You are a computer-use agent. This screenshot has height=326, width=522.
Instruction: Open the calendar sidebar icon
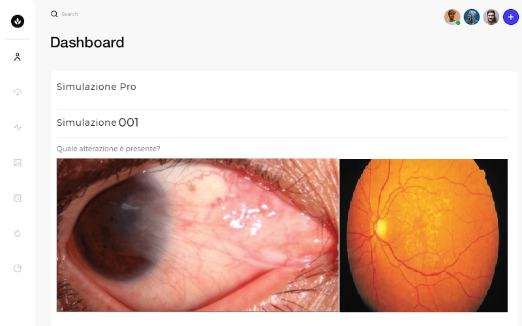[18, 198]
